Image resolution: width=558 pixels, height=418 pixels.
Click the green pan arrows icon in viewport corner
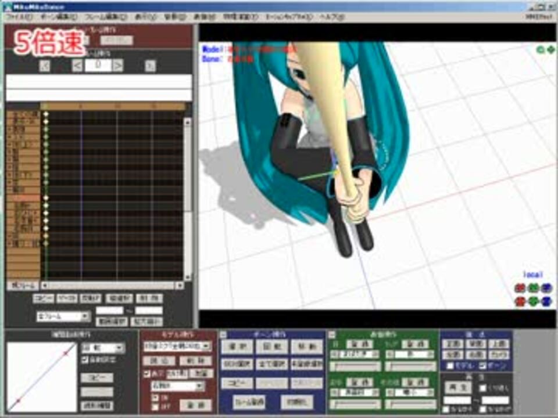[x=550, y=50]
